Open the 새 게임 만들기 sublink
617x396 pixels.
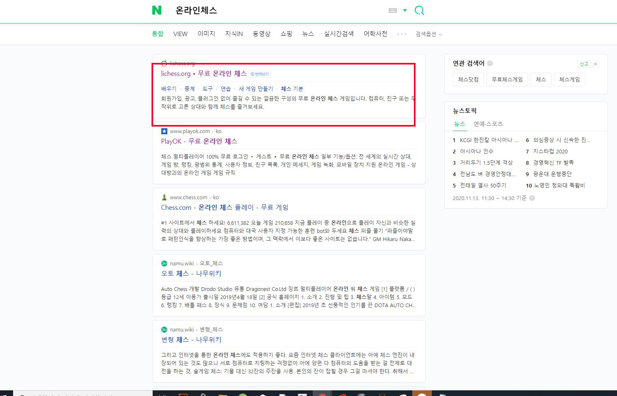pos(256,88)
